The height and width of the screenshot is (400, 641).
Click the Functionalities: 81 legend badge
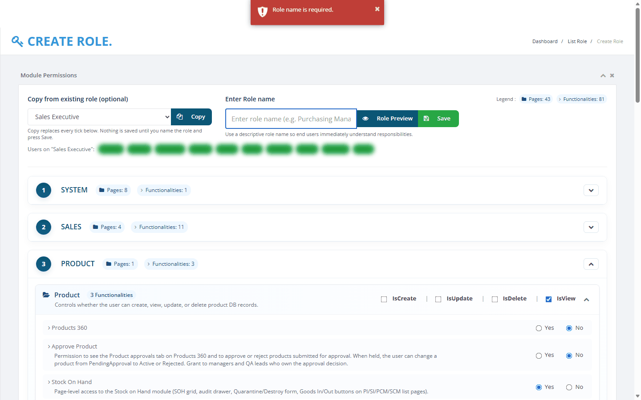click(581, 99)
